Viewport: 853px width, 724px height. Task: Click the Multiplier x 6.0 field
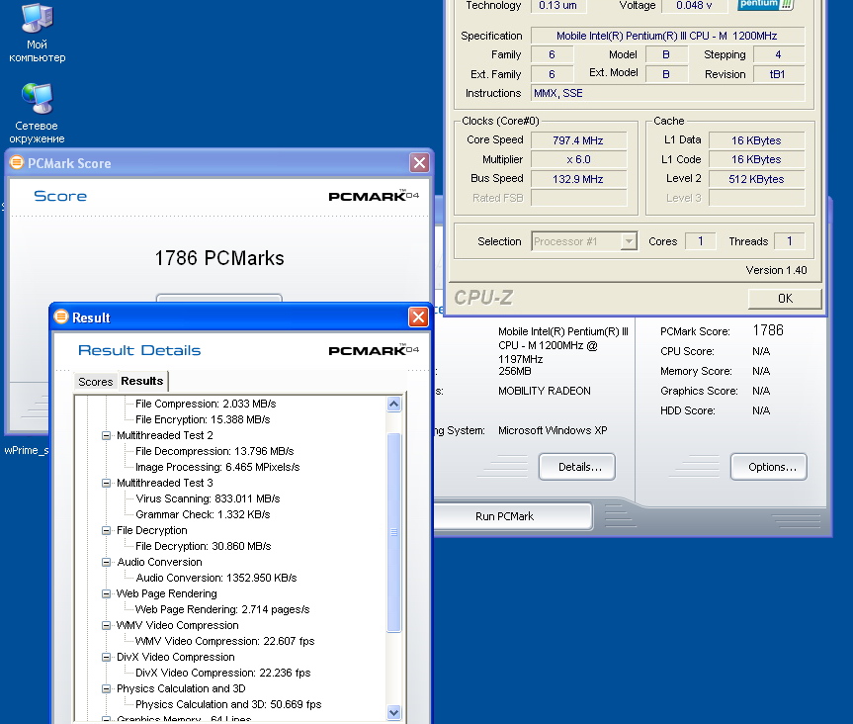pyautogui.click(x=578, y=159)
